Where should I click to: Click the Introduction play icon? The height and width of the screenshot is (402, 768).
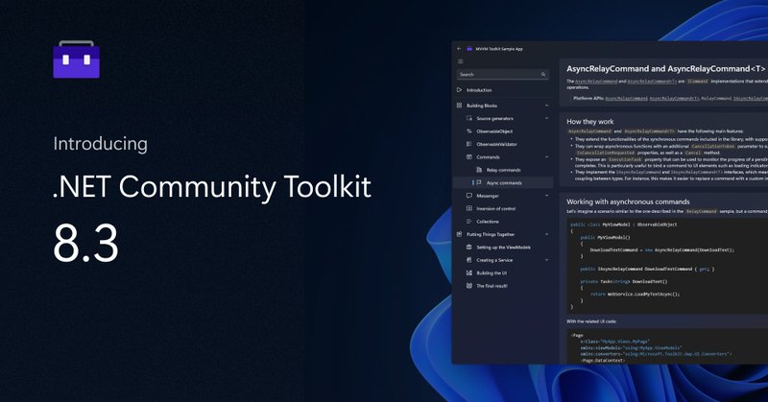(460, 90)
